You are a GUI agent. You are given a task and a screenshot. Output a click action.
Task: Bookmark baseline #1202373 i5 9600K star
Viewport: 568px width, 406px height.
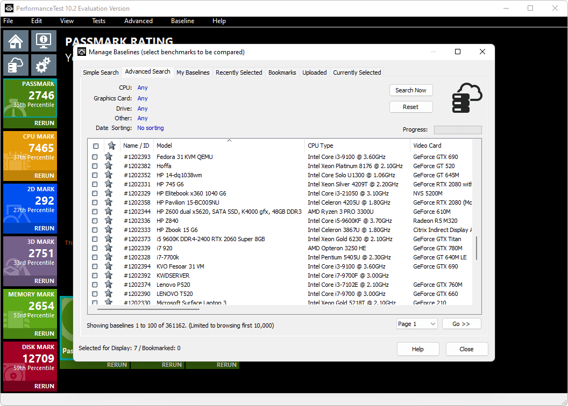coord(108,238)
